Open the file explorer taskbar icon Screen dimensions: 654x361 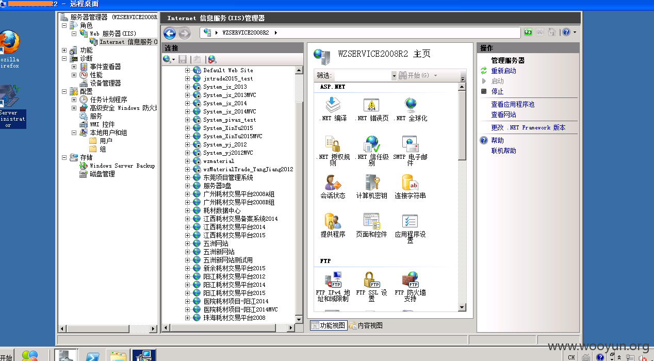coord(118,356)
